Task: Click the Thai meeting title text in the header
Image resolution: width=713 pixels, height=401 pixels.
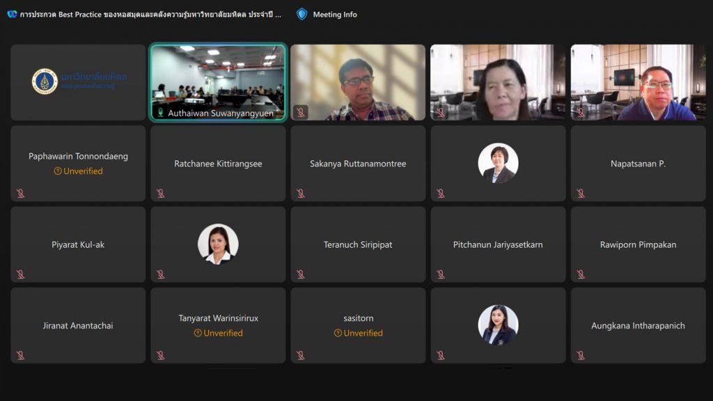Action: (150, 14)
